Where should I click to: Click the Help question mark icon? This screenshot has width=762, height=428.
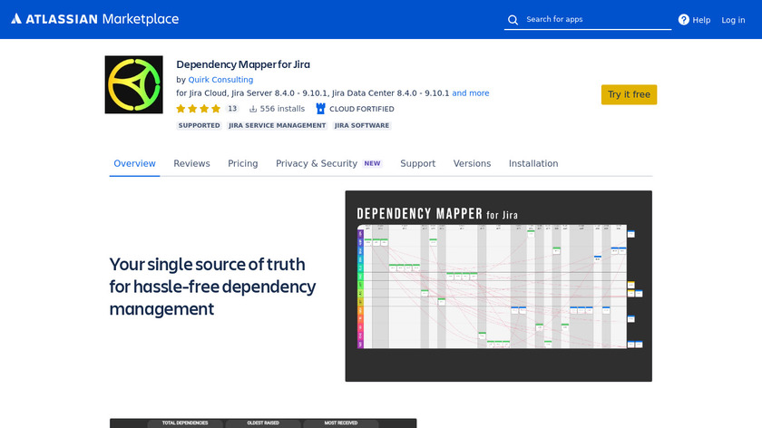click(x=683, y=20)
